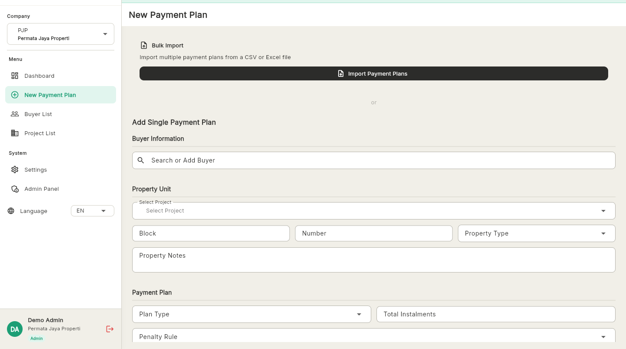Image resolution: width=626 pixels, height=349 pixels.
Task: Click the Bulk Import file icon
Action: click(144, 45)
